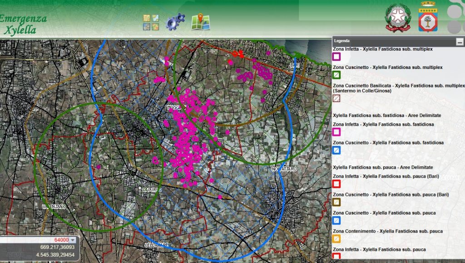Screen dimensions: 465x263
Task: Click the Zona Cuscinetto Basilicata swatch
Action: [336, 98]
